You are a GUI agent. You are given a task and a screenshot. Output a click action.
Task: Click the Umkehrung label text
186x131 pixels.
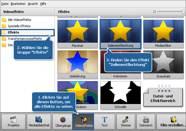[x=77, y=76]
